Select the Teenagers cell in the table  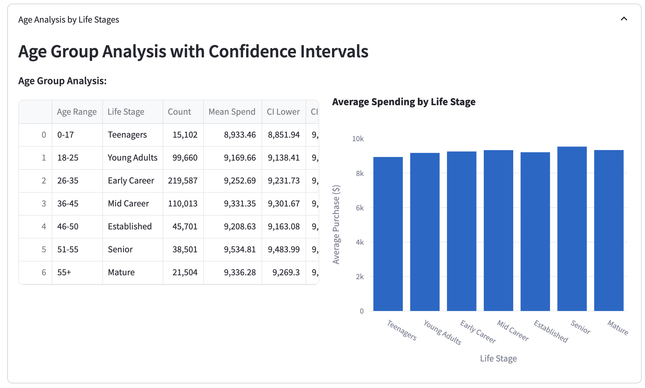pos(127,135)
